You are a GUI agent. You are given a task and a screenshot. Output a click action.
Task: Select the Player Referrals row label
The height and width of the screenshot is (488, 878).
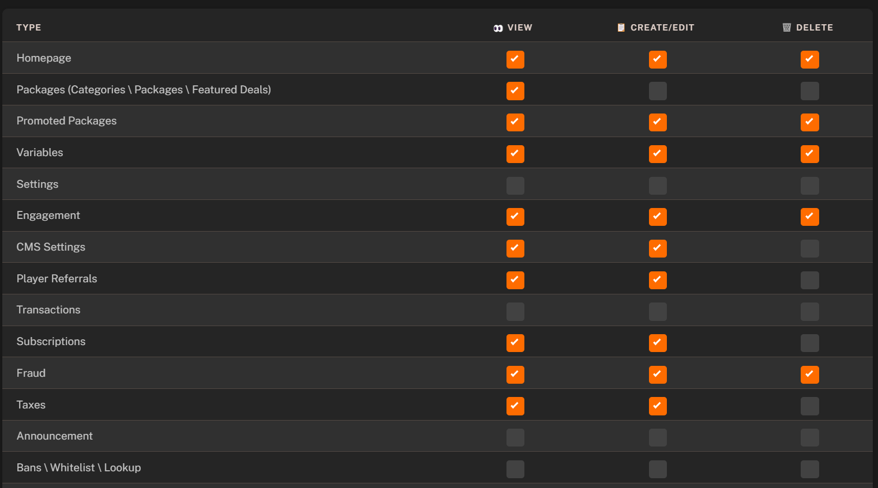(x=57, y=279)
